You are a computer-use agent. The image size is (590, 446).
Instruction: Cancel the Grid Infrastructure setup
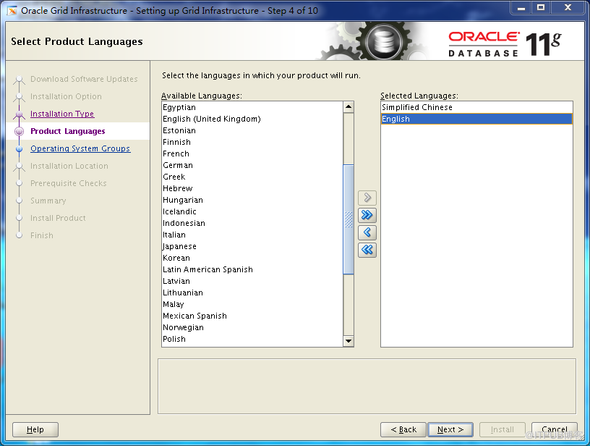[x=554, y=429]
